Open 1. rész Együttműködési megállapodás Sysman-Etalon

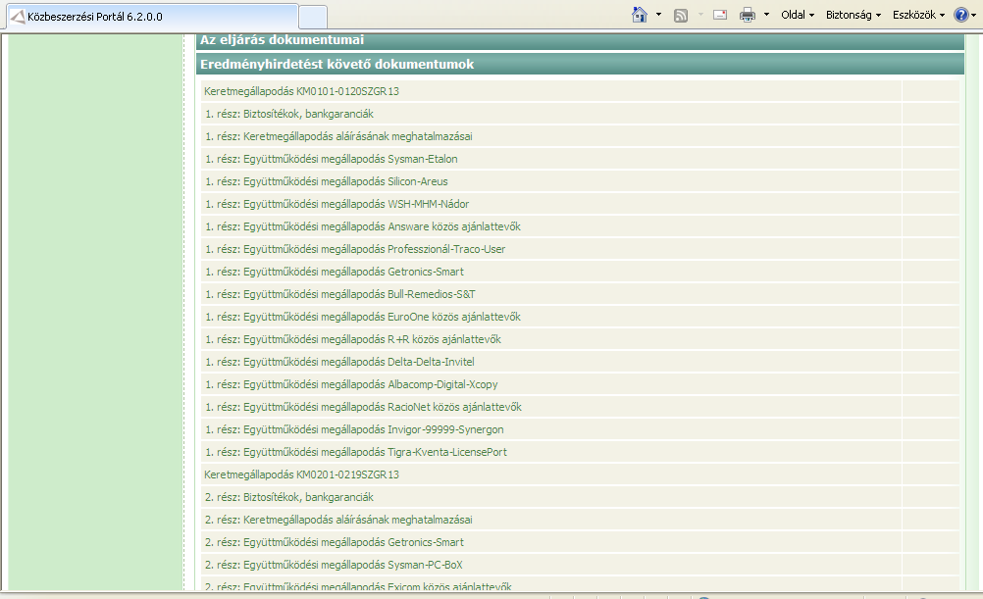331,159
